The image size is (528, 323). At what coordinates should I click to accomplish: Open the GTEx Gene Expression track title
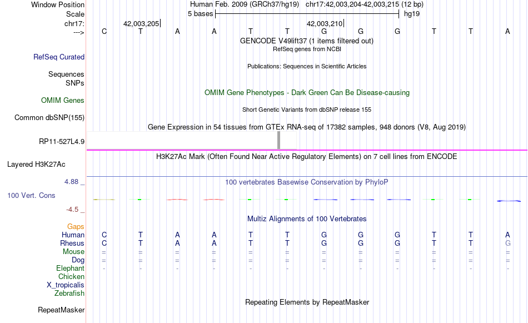(x=307, y=127)
